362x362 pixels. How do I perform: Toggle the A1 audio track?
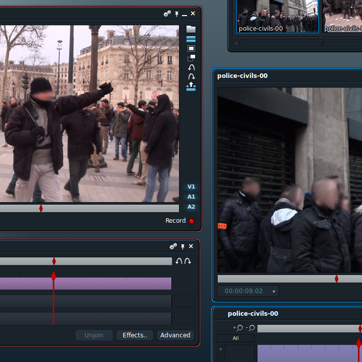(x=191, y=197)
